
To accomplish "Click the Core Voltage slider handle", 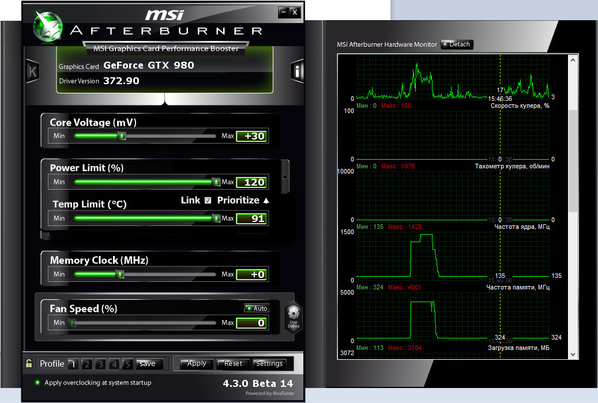I will pyautogui.click(x=122, y=135).
